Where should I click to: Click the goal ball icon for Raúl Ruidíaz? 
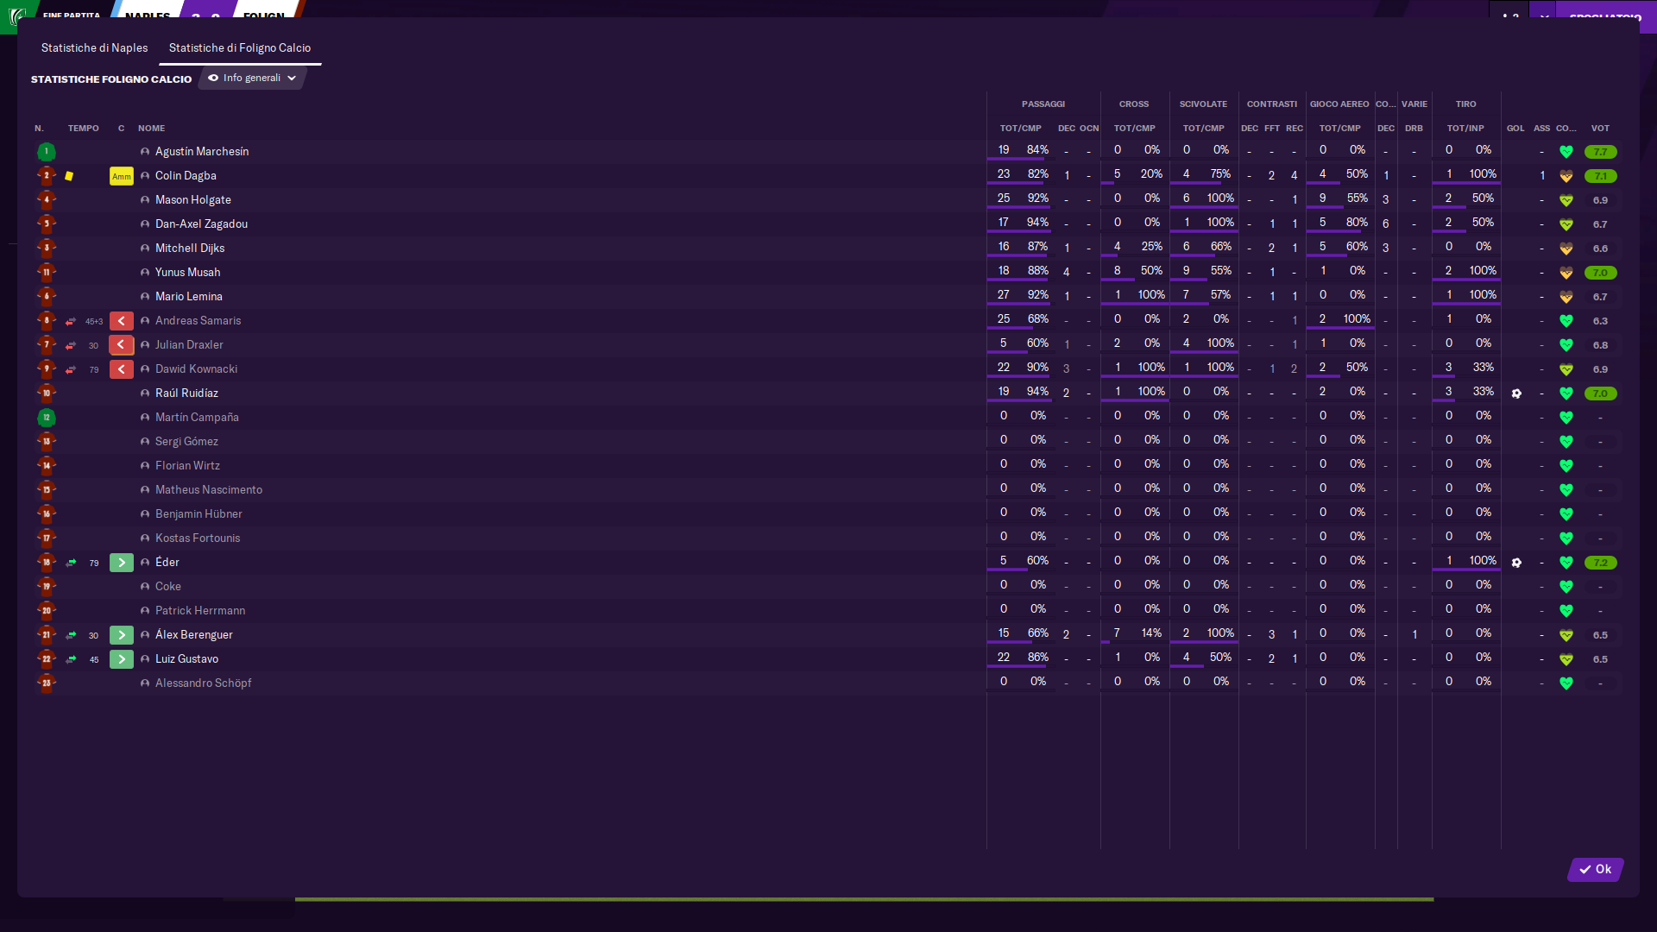pyautogui.click(x=1516, y=394)
